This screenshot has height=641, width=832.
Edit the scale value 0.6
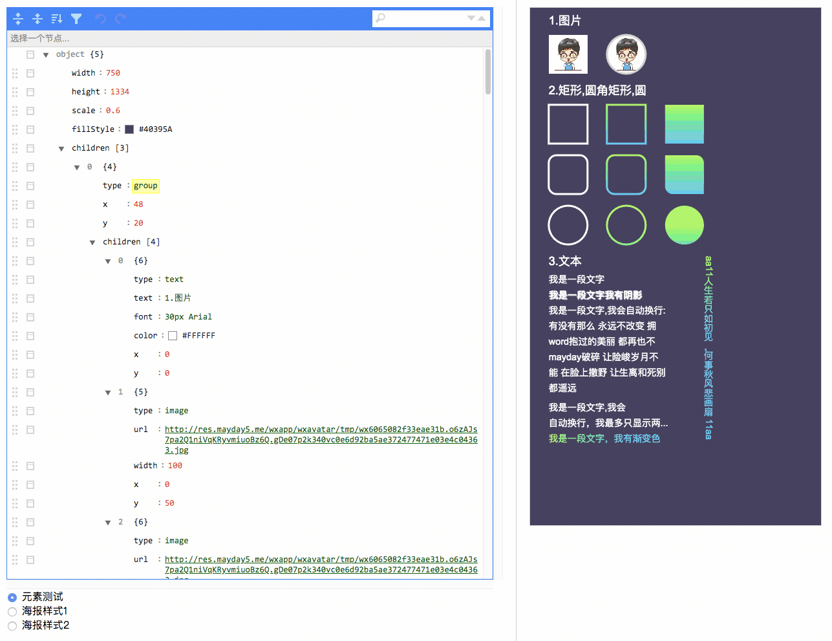(x=113, y=111)
